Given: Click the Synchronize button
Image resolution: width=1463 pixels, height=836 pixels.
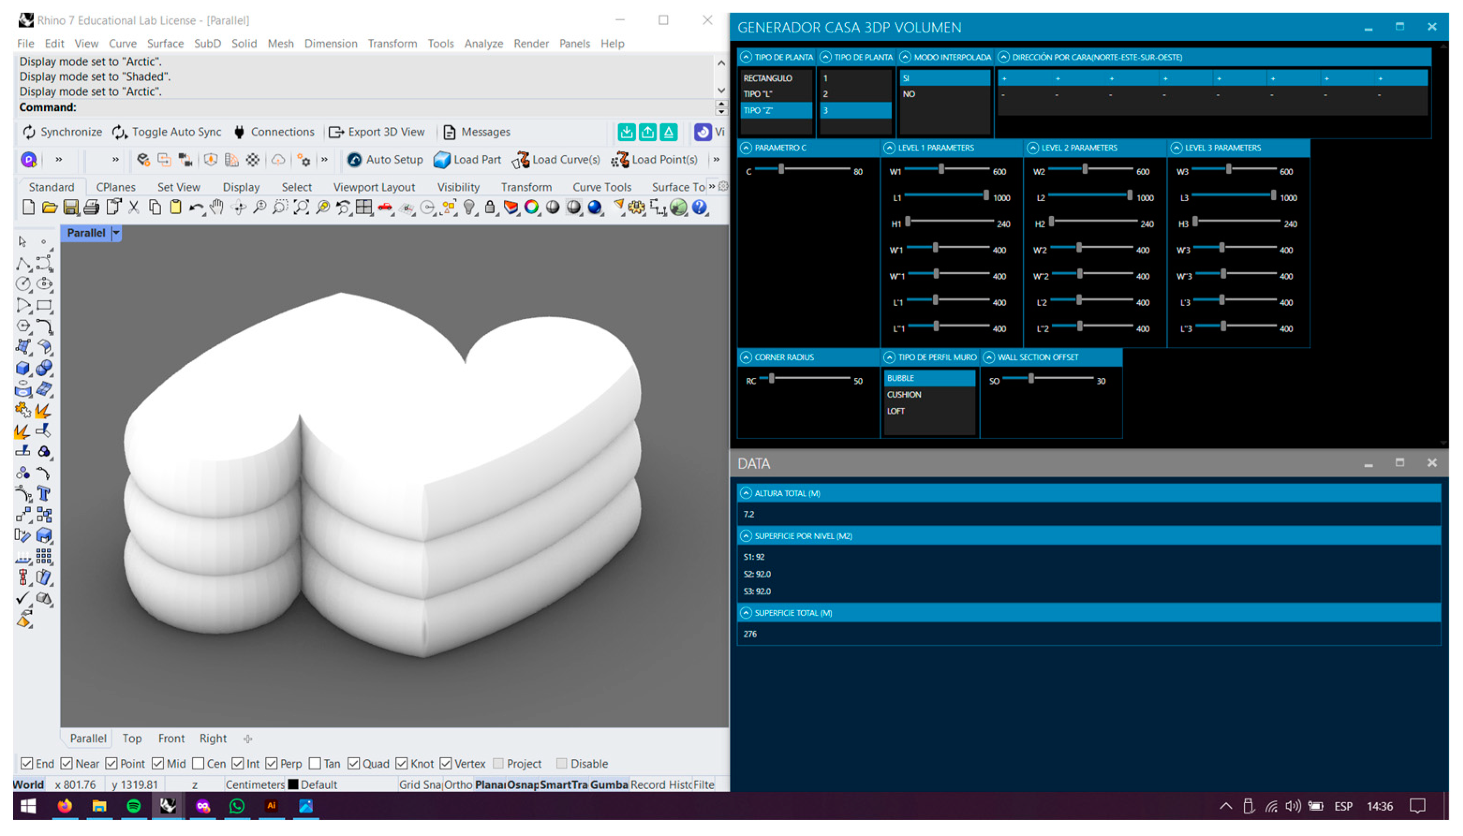Looking at the screenshot, I should pos(62,132).
